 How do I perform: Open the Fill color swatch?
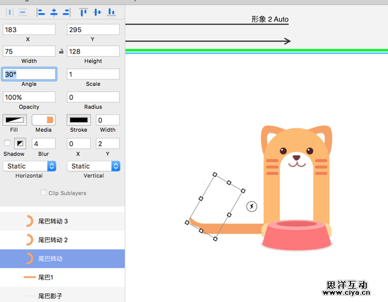(x=15, y=120)
